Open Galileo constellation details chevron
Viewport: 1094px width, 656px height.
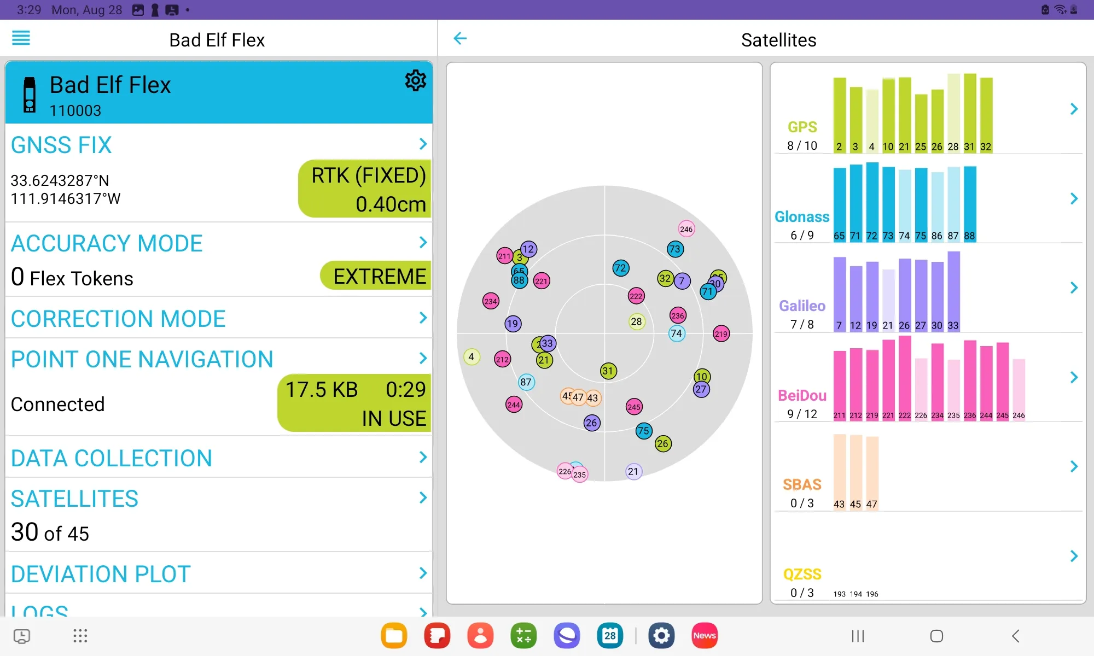tap(1074, 288)
